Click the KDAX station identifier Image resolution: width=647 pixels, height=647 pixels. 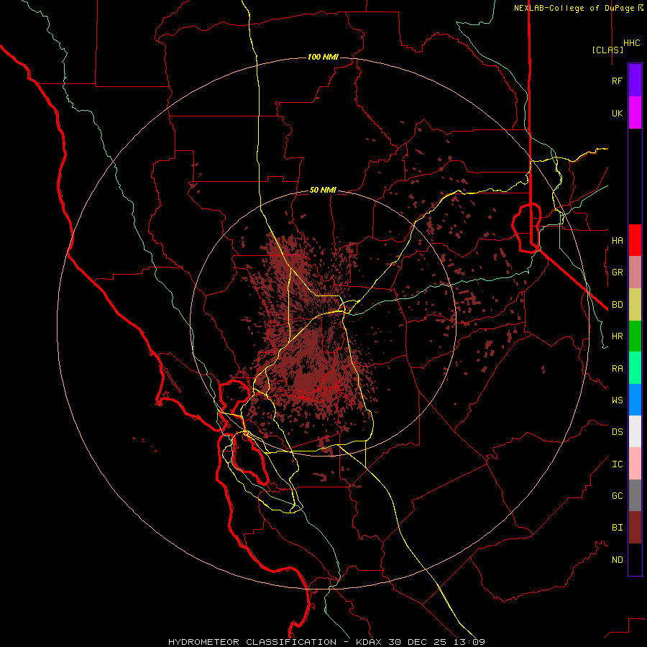coord(370,642)
